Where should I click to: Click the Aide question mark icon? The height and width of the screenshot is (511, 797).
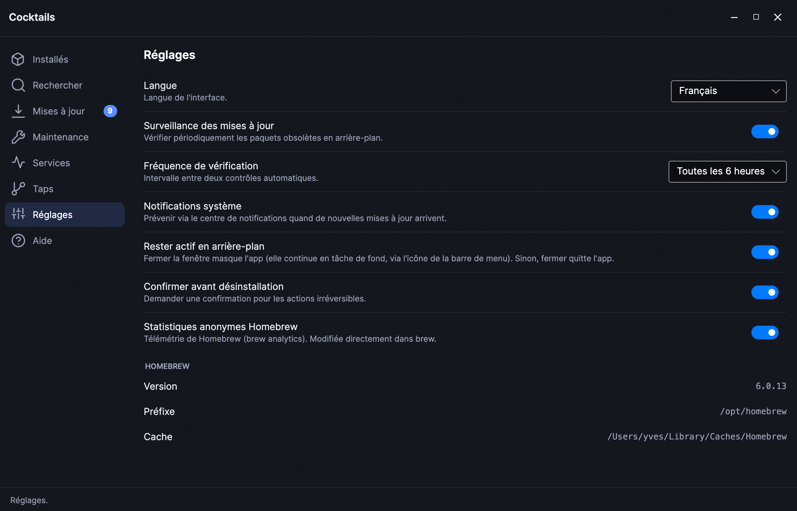pyautogui.click(x=18, y=241)
